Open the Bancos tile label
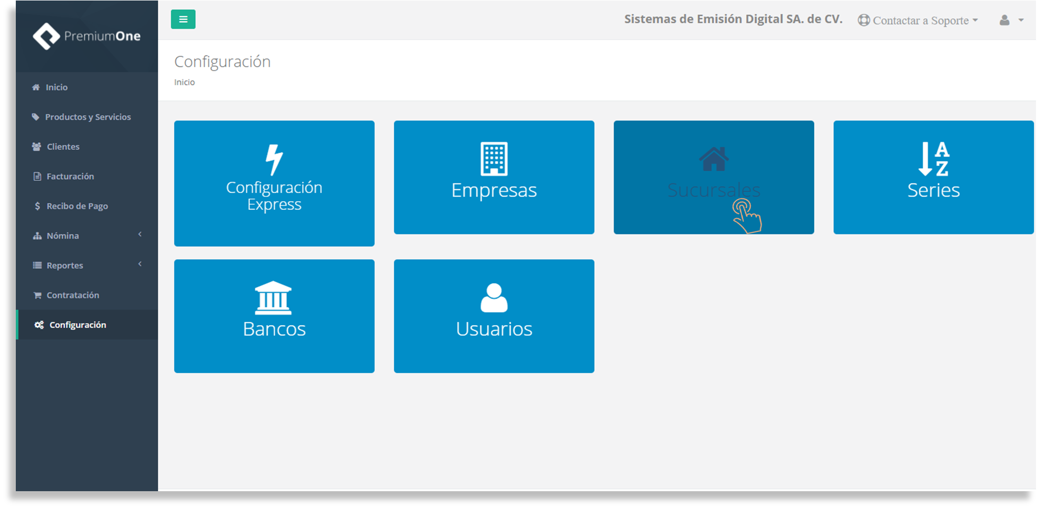 tap(274, 329)
